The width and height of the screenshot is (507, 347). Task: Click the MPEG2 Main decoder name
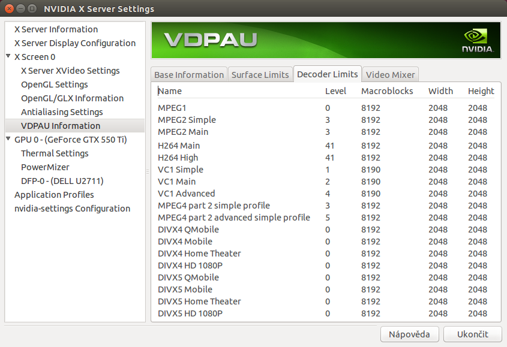pos(182,132)
